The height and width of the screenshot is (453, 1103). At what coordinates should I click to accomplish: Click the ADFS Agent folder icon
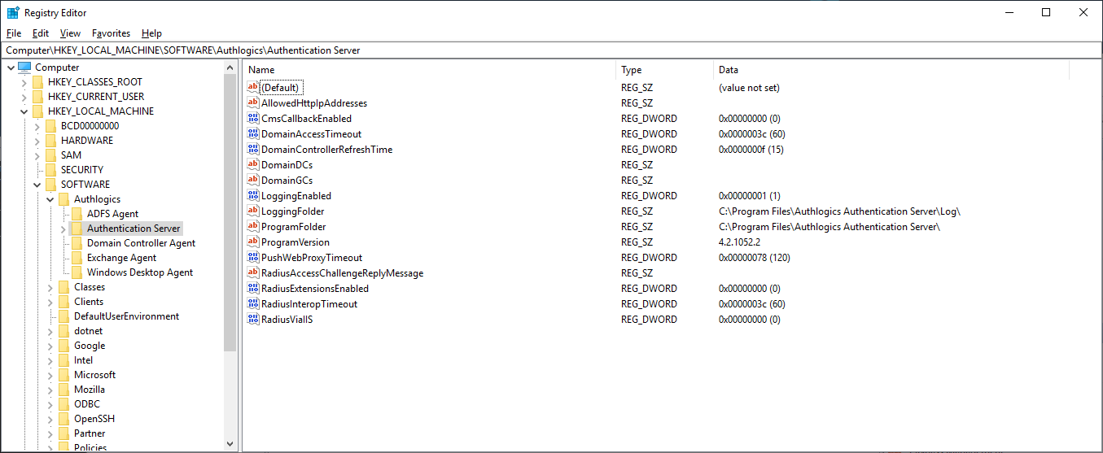pos(77,214)
